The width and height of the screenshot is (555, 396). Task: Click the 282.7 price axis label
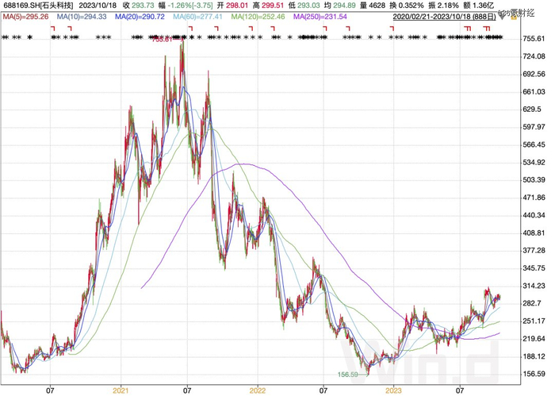tap(532, 303)
